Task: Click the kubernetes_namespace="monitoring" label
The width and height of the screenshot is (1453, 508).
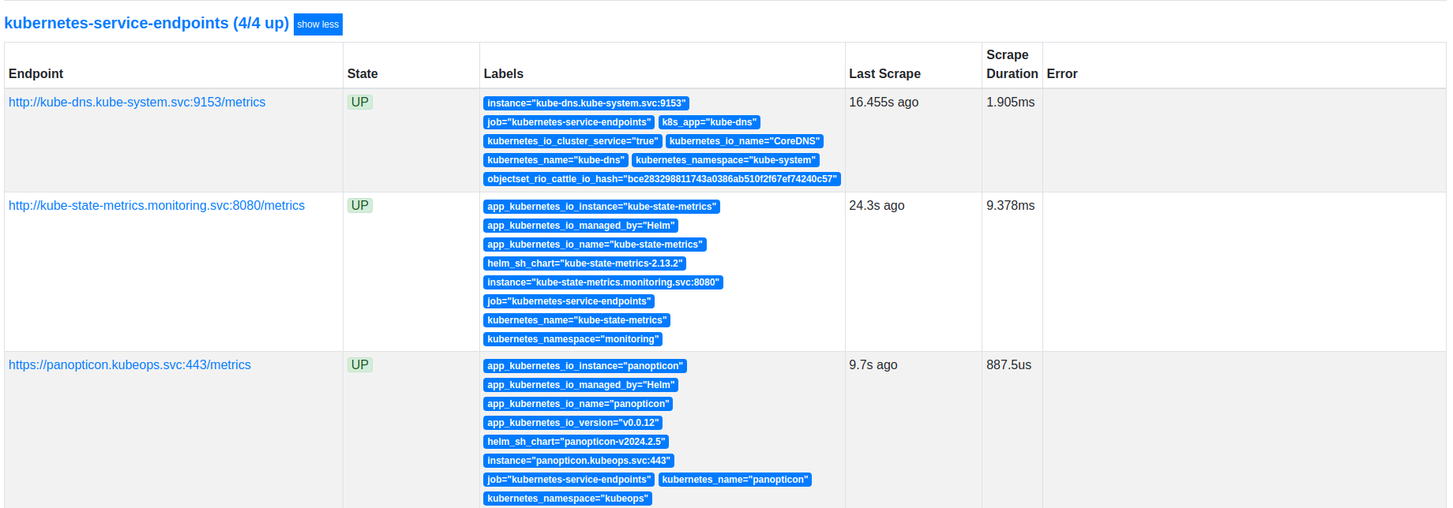Action: [x=573, y=339]
